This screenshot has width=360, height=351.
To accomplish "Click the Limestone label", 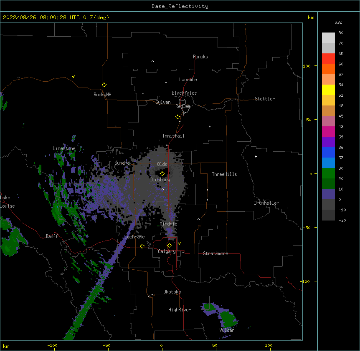I will tap(64, 148).
